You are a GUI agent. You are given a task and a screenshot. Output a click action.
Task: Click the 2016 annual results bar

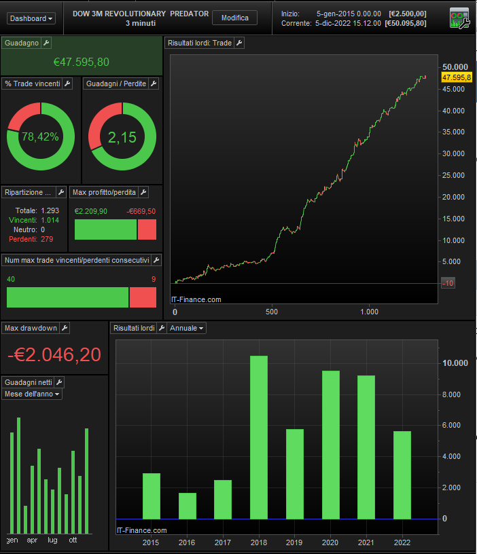[188, 506]
